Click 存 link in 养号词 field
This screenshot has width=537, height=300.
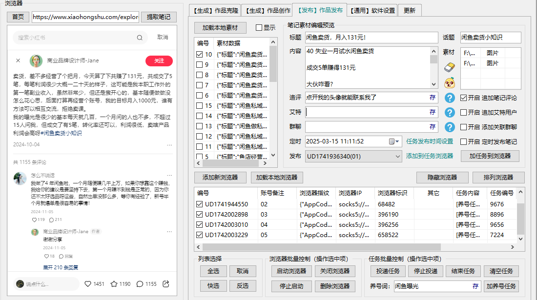click(475, 286)
